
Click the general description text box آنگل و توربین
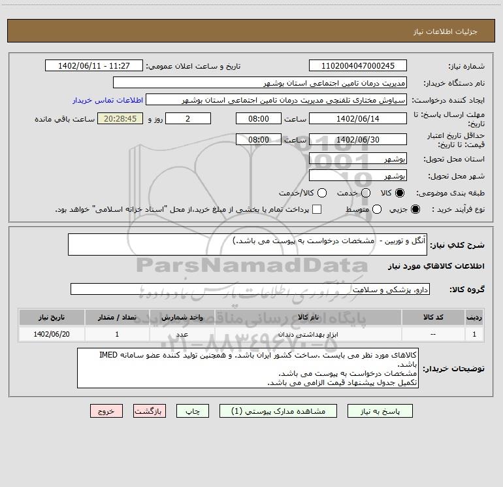[248, 244]
